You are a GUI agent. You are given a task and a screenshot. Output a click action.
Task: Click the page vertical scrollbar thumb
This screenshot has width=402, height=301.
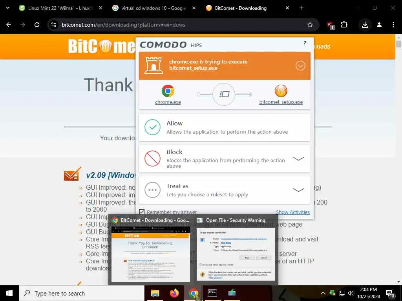398,43
